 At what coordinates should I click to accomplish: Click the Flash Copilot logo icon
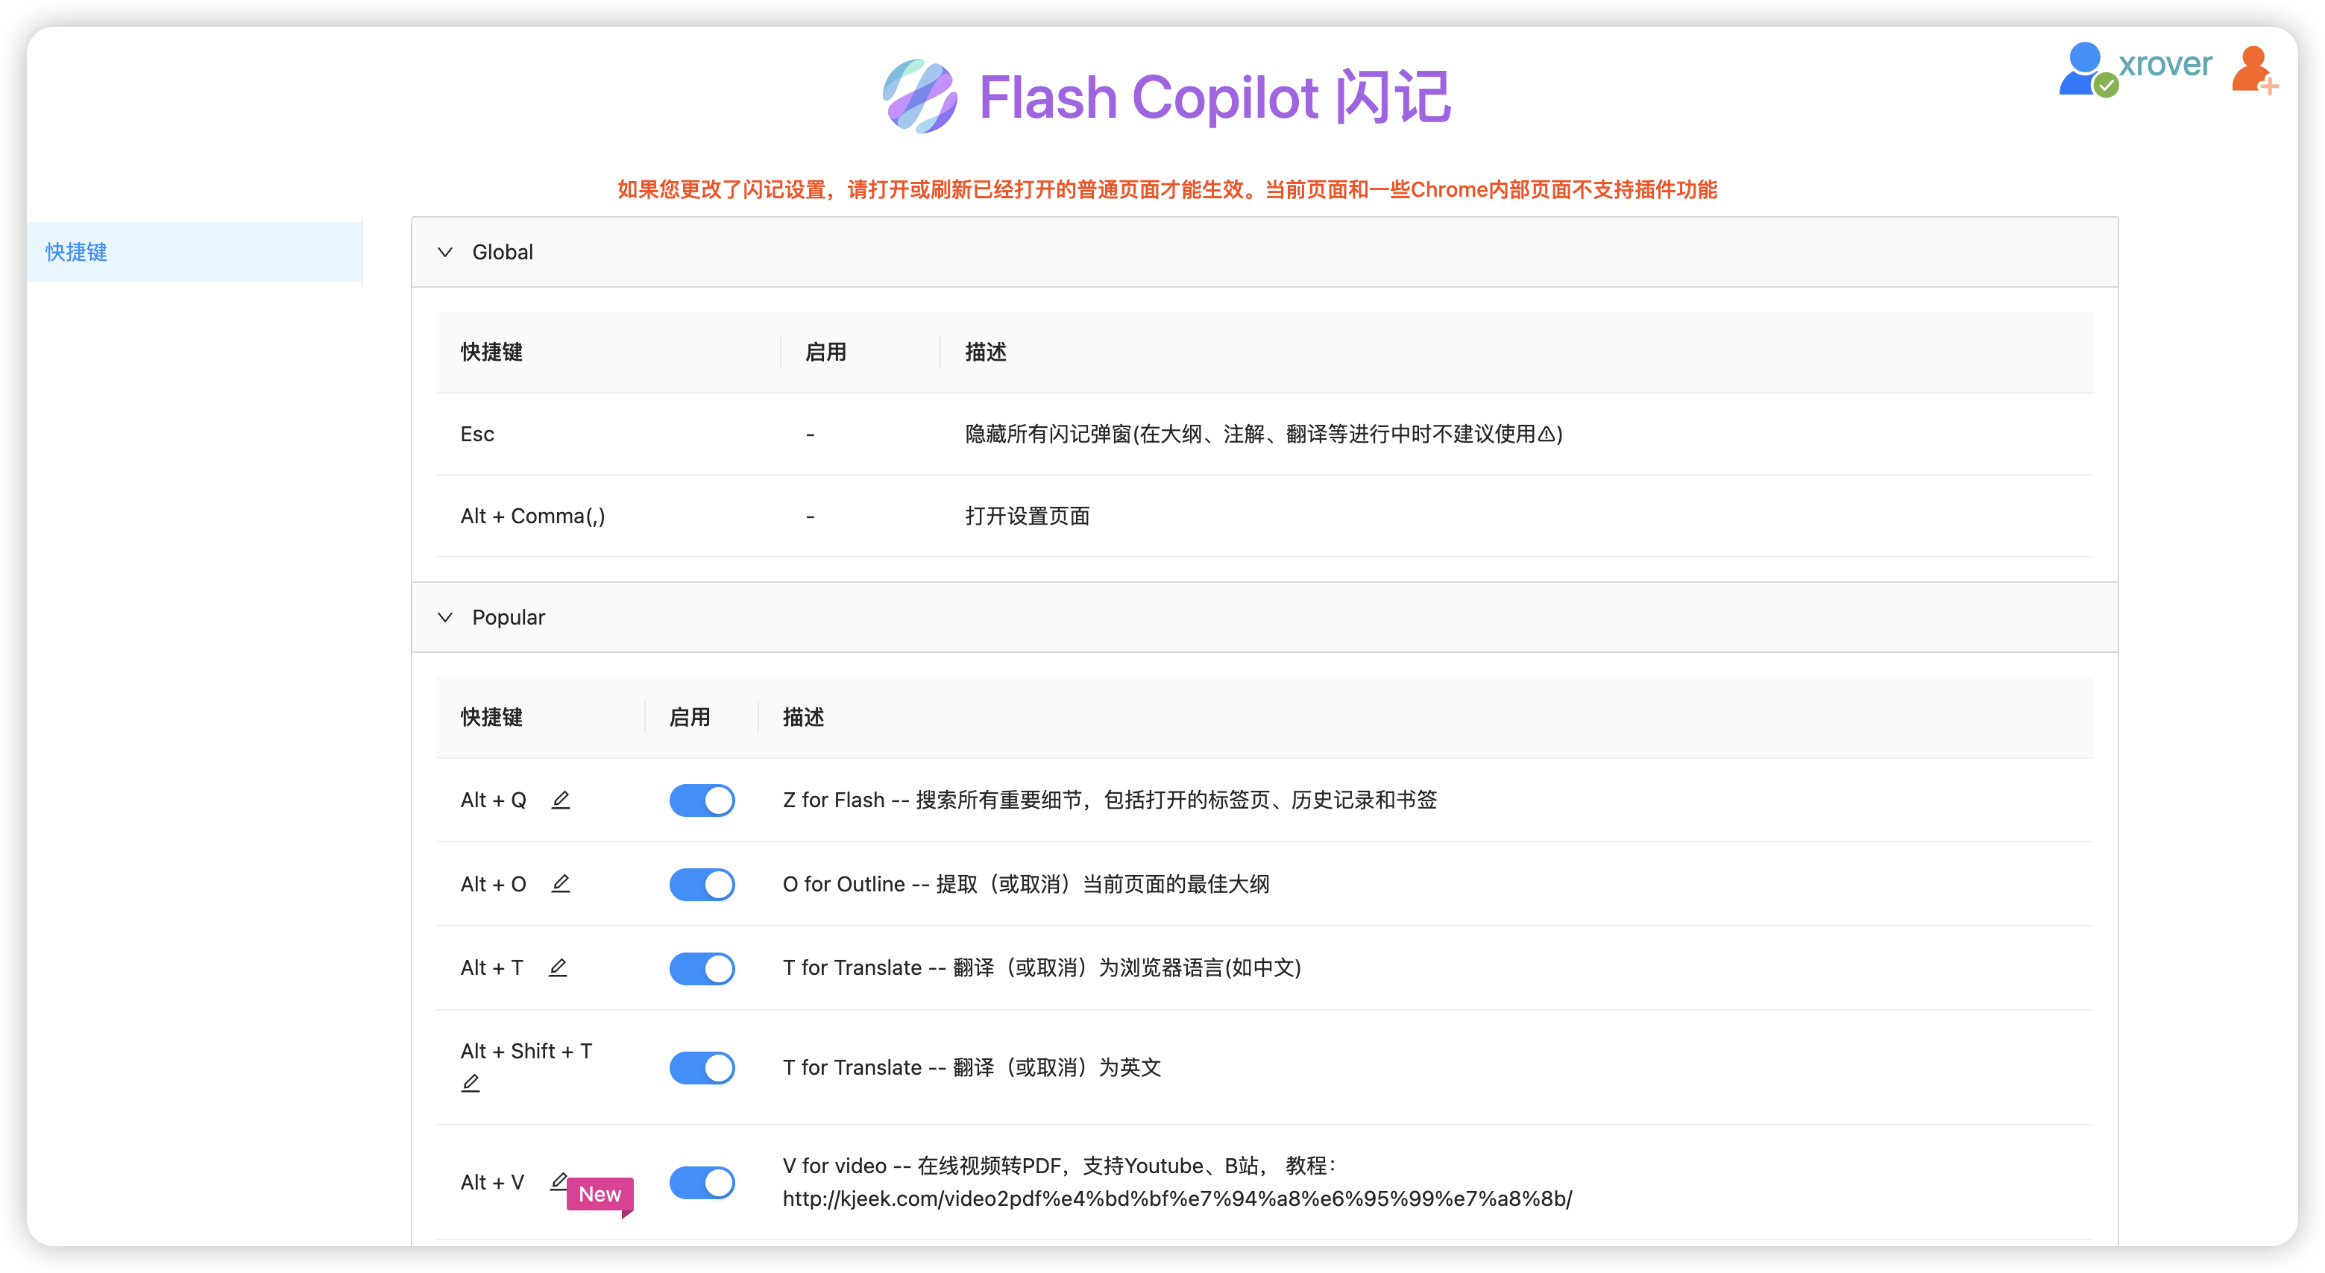919,97
